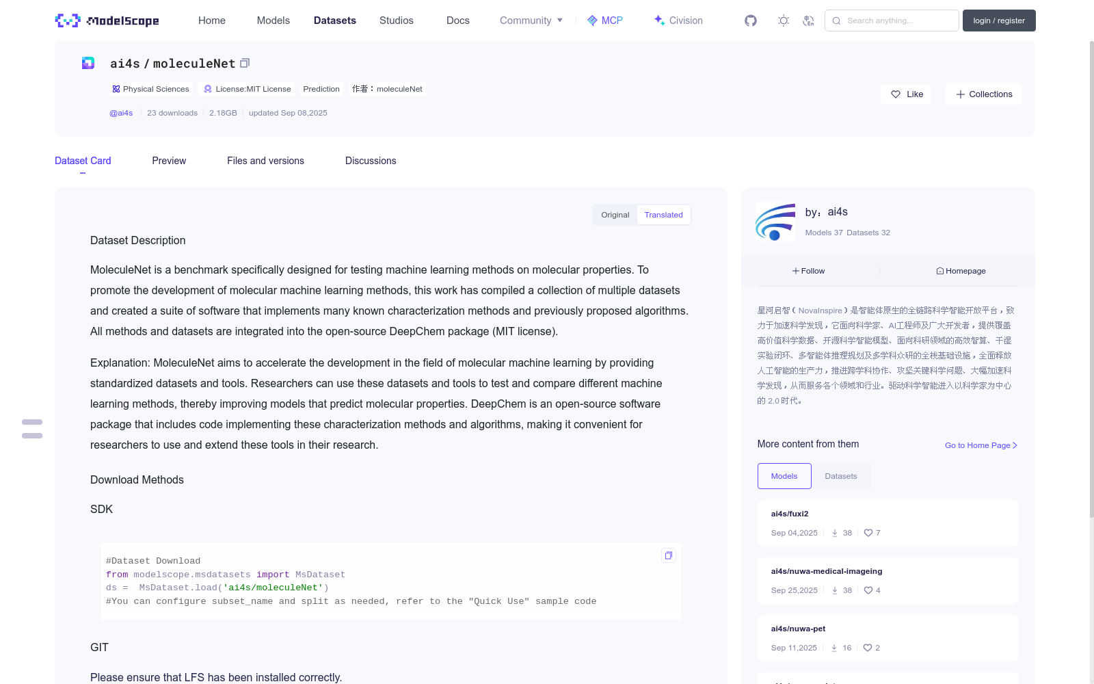Viewport: 1094px width, 684px height.
Task: Click the 'Models 37' count text
Action: [824, 233]
